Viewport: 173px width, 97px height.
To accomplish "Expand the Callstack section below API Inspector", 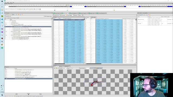I will click(28, 94).
